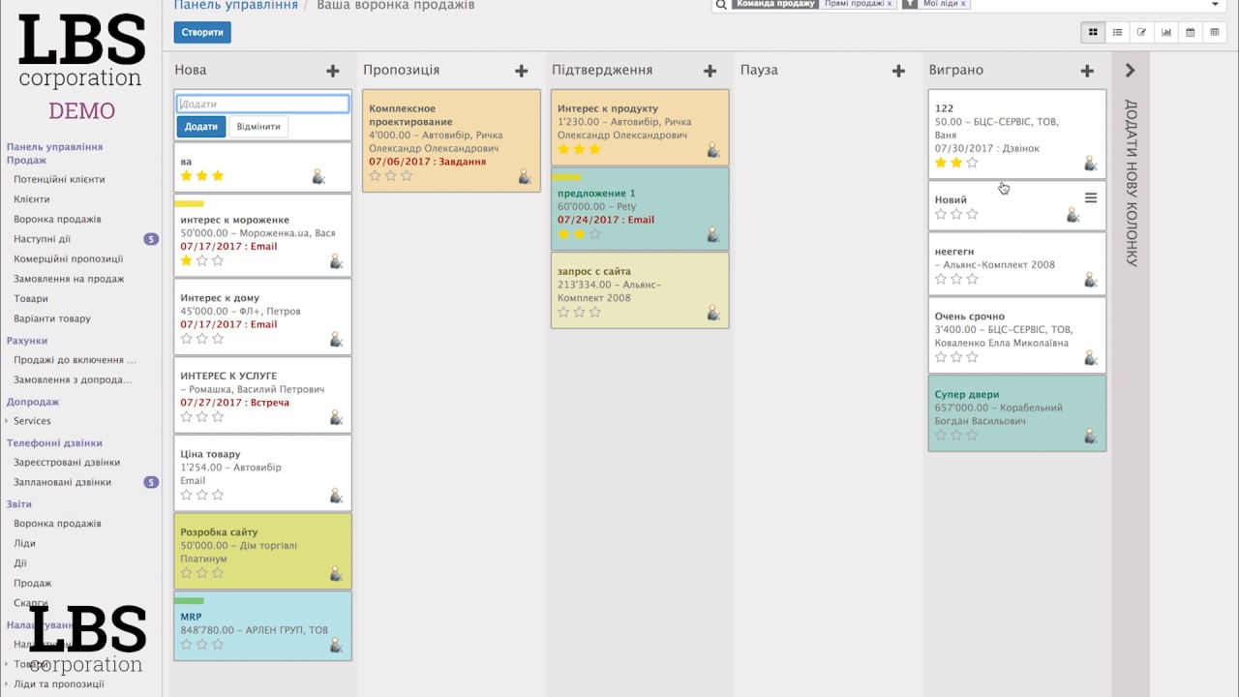The image size is (1239, 697).
Task: Click the search magnifier icon
Action: [721, 5]
